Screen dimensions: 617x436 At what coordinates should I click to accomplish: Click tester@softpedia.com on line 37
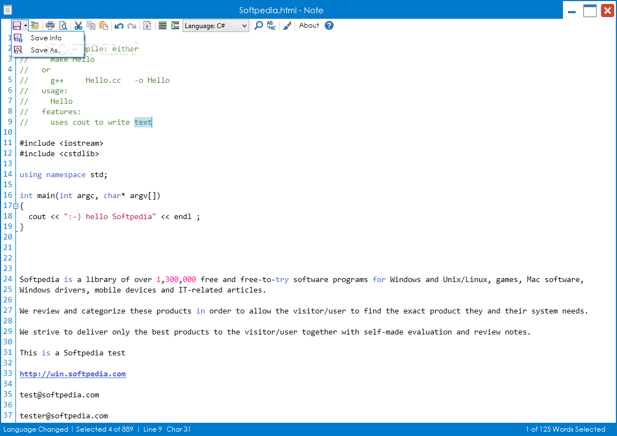pyautogui.click(x=64, y=416)
